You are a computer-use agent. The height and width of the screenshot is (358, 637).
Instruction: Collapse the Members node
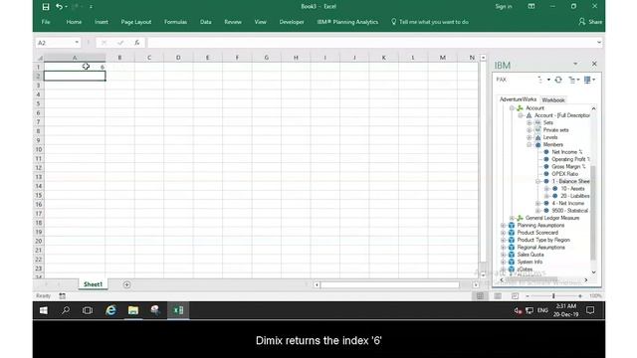(530, 144)
